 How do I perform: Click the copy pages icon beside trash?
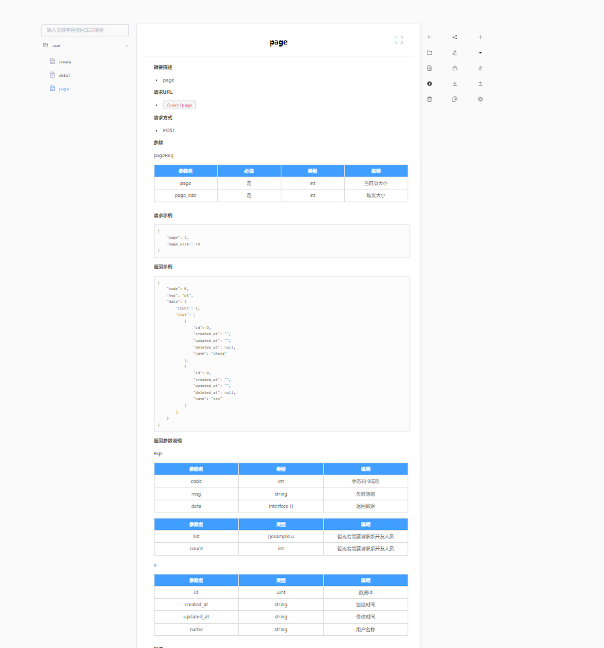click(455, 99)
